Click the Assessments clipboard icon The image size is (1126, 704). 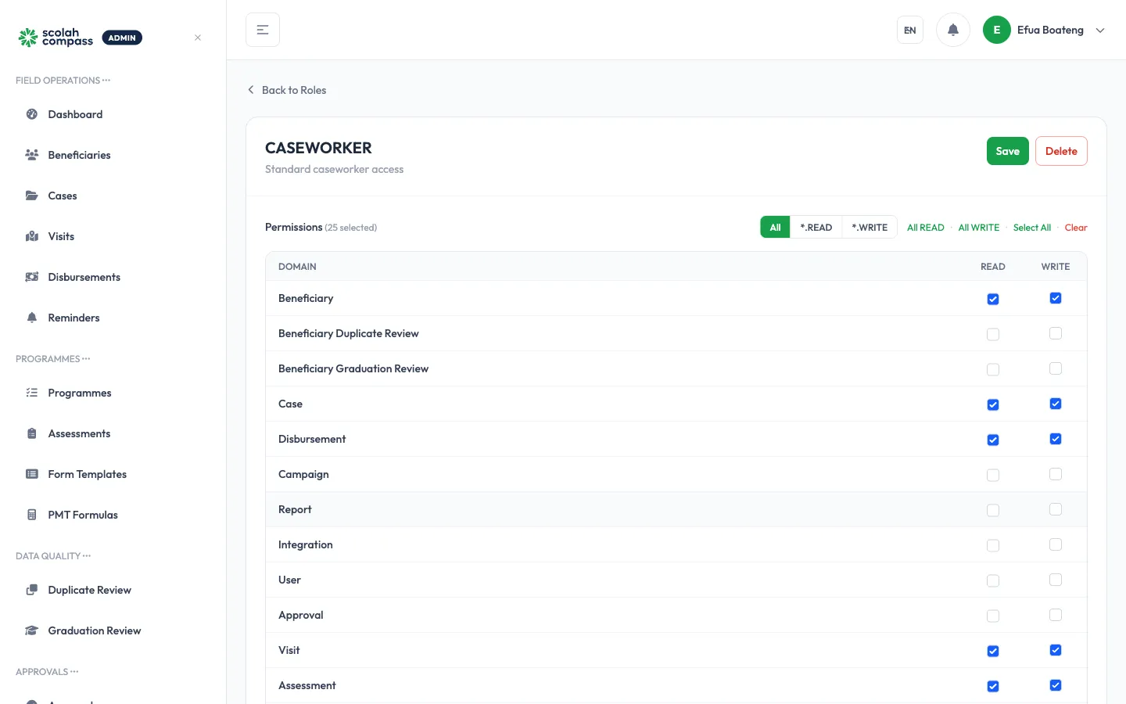coord(32,433)
